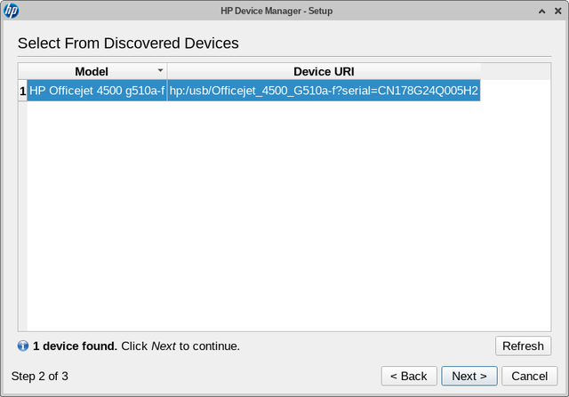Image resolution: width=569 pixels, height=397 pixels.
Task: Click the '1 device found' status message
Action: point(136,345)
